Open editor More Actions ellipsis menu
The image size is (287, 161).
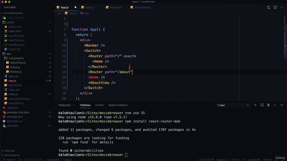(282, 8)
